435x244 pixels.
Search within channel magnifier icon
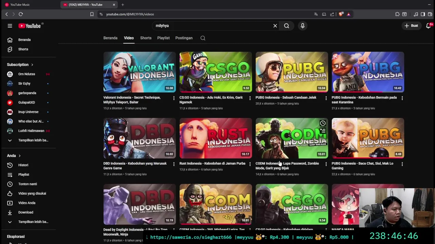click(x=203, y=38)
